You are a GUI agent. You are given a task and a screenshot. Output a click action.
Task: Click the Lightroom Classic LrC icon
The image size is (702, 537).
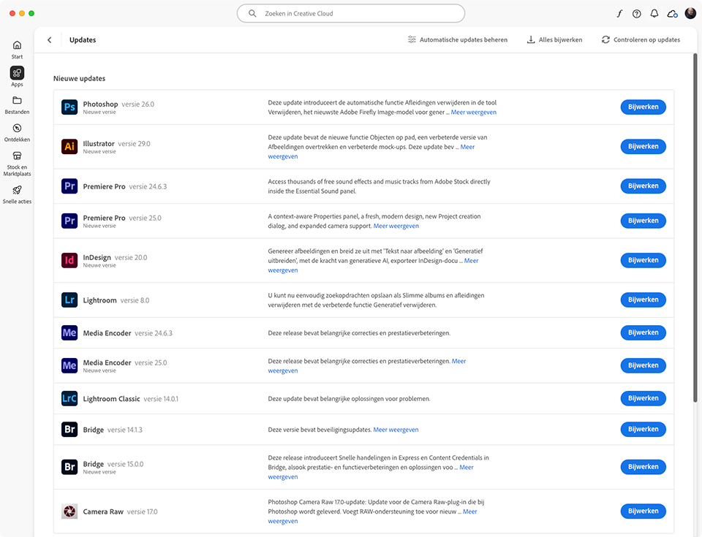[69, 398]
